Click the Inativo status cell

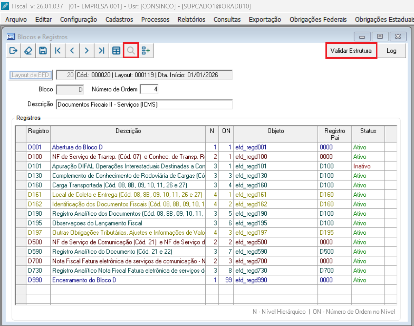[x=368, y=166]
